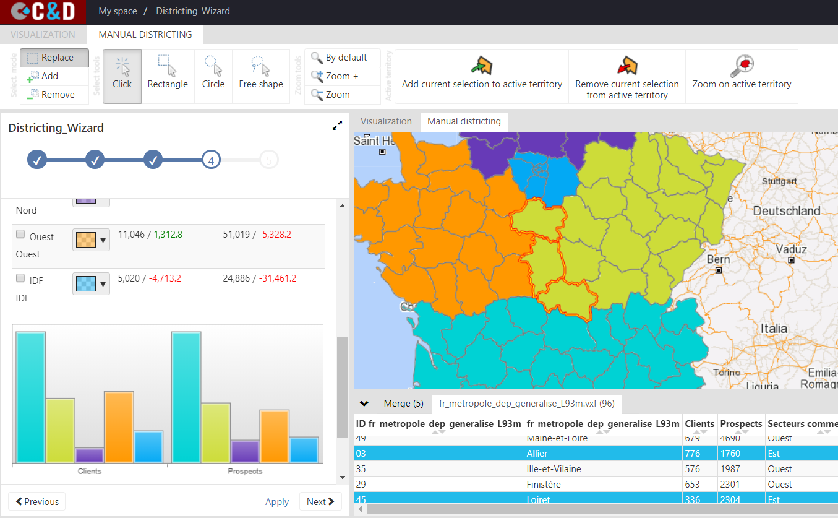Choose the Remove selection mode

(x=54, y=95)
